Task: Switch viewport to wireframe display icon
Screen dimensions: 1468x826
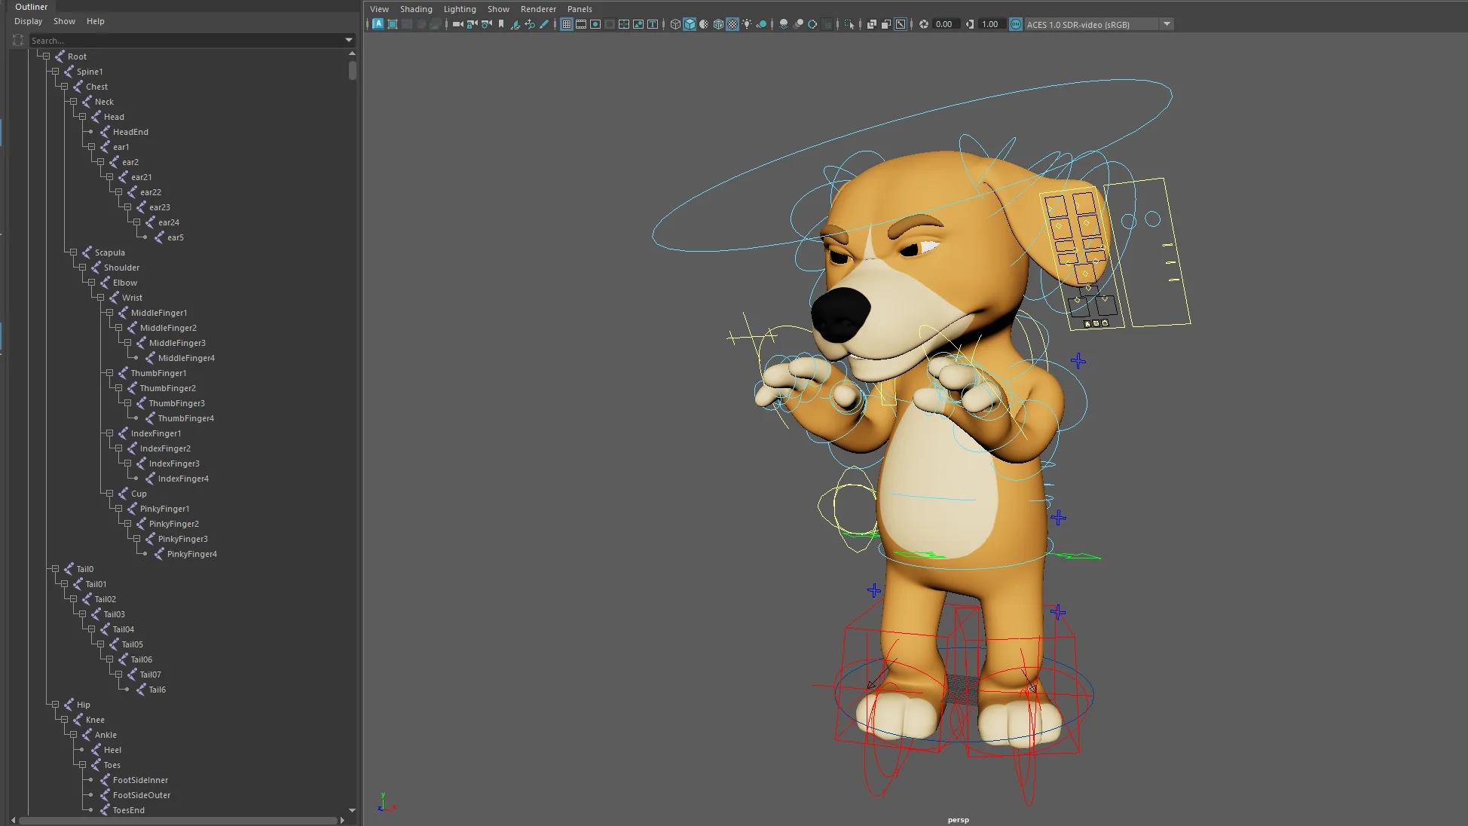Action: point(675,24)
